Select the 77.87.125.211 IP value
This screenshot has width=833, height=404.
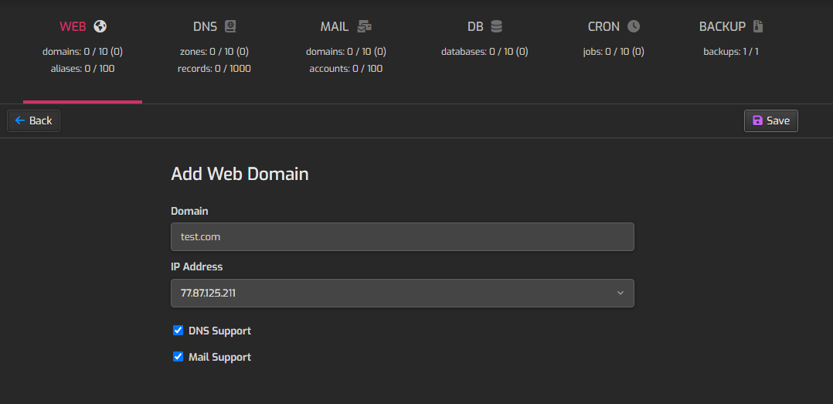click(x=208, y=293)
